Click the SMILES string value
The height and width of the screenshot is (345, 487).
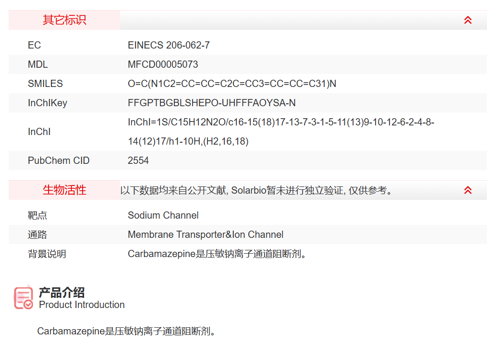(231, 84)
